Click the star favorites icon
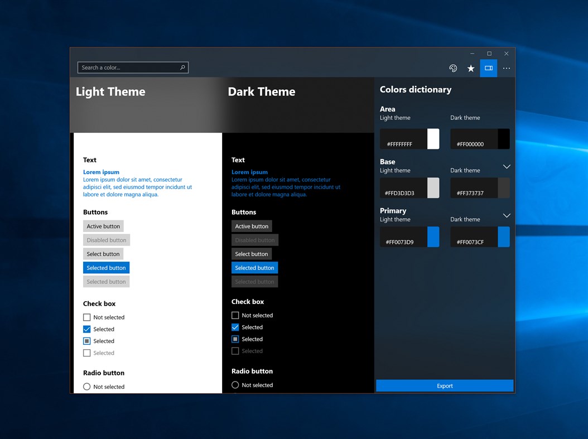Viewport: 588px width, 439px height. [471, 68]
